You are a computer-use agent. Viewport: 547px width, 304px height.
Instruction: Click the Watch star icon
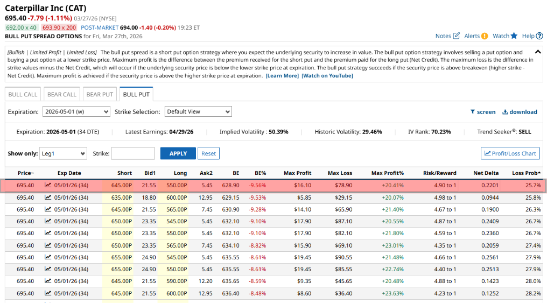(x=514, y=36)
